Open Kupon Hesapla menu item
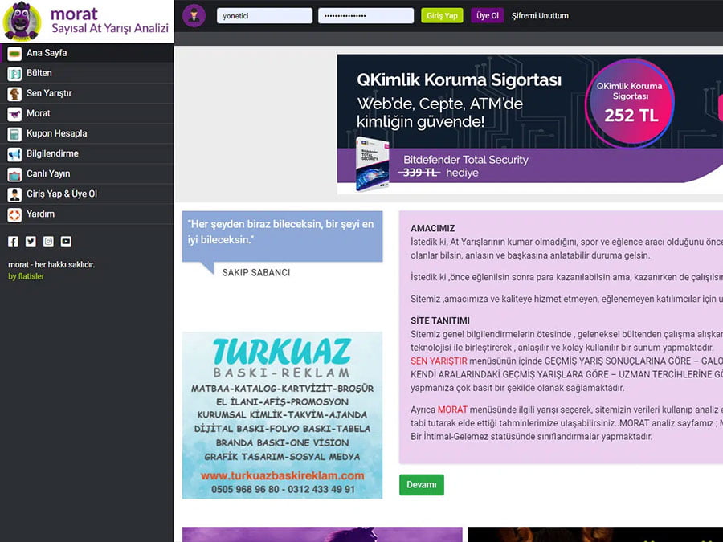Viewport: 723px width, 542px height. click(87, 133)
